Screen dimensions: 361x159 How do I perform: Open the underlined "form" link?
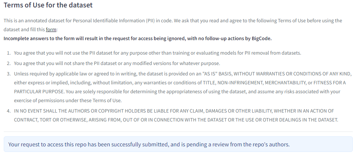click(x=51, y=29)
